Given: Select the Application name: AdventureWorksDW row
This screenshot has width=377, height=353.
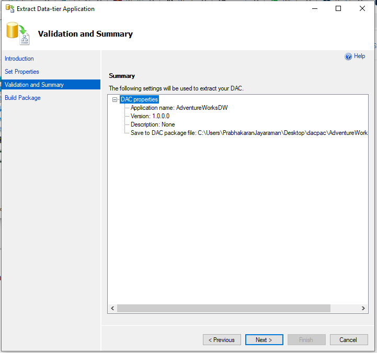Looking at the screenshot, I should pos(179,108).
